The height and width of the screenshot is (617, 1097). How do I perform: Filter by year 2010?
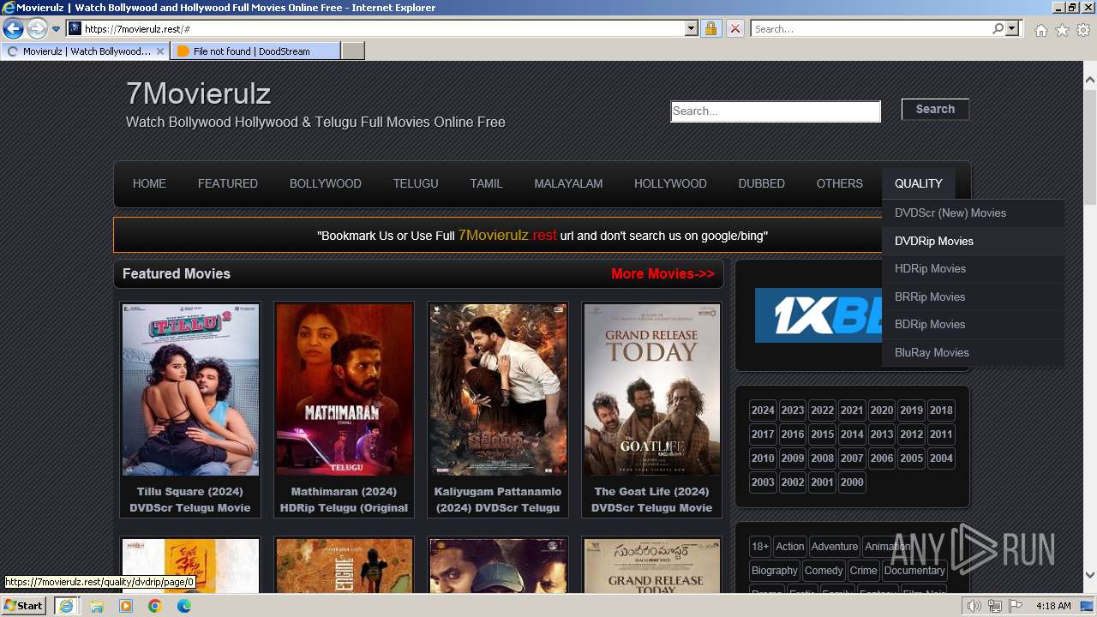pos(763,458)
